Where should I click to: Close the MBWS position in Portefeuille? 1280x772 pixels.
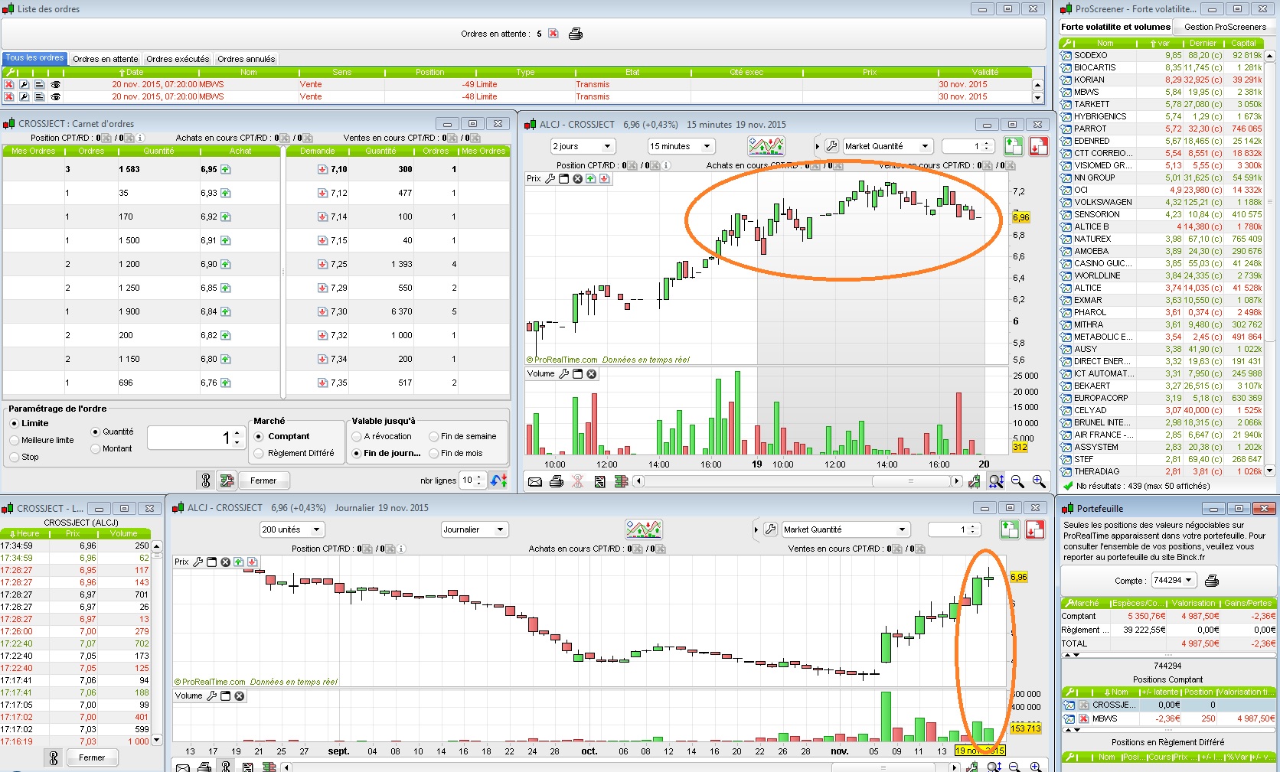point(1084,719)
